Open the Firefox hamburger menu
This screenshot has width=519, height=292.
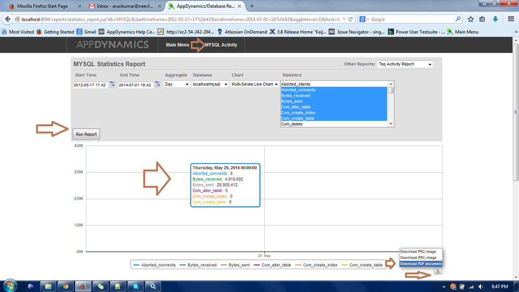511,19
